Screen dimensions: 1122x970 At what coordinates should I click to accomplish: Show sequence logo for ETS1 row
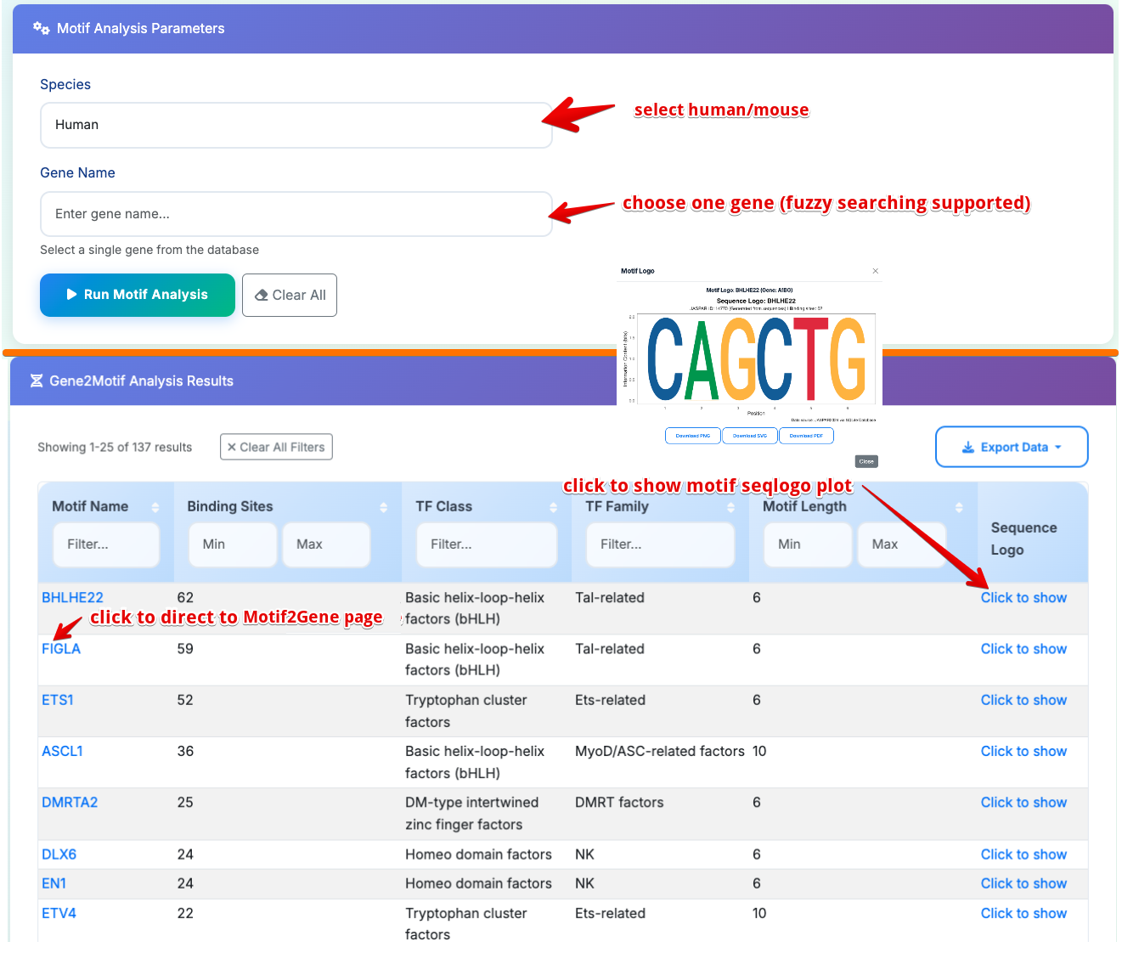(x=1023, y=701)
